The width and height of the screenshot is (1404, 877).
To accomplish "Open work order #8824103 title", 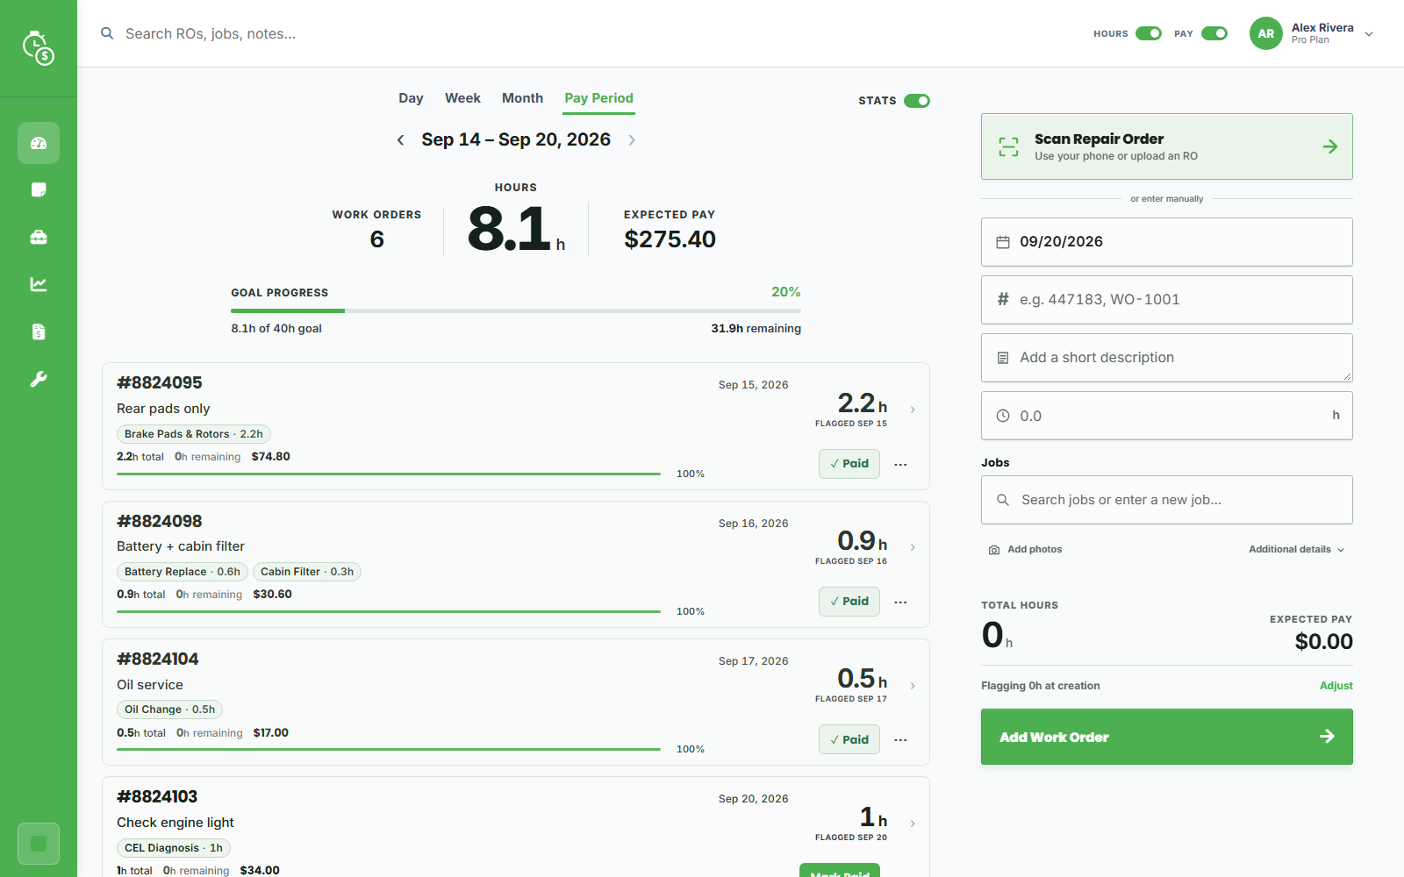I will (x=157, y=796).
